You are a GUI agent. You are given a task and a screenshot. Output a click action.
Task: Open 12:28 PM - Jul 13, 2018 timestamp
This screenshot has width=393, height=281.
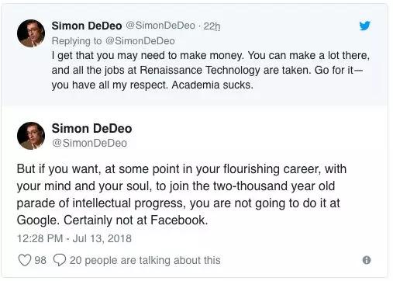tap(74, 238)
